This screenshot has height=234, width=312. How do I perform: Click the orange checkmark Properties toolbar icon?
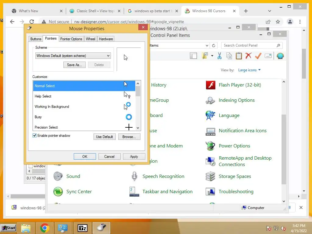tap(258, 56)
